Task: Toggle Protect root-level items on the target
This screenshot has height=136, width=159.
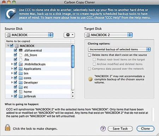Action: pyautogui.click(x=94, y=59)
